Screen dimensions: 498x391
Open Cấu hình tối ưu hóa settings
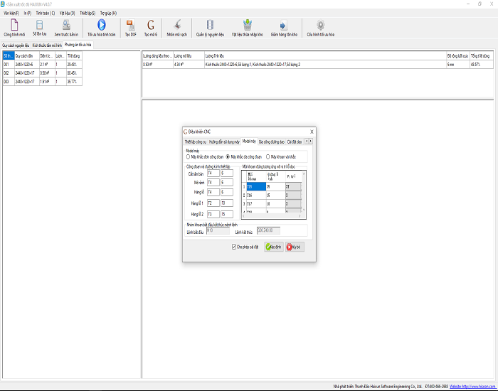point(320,25)
